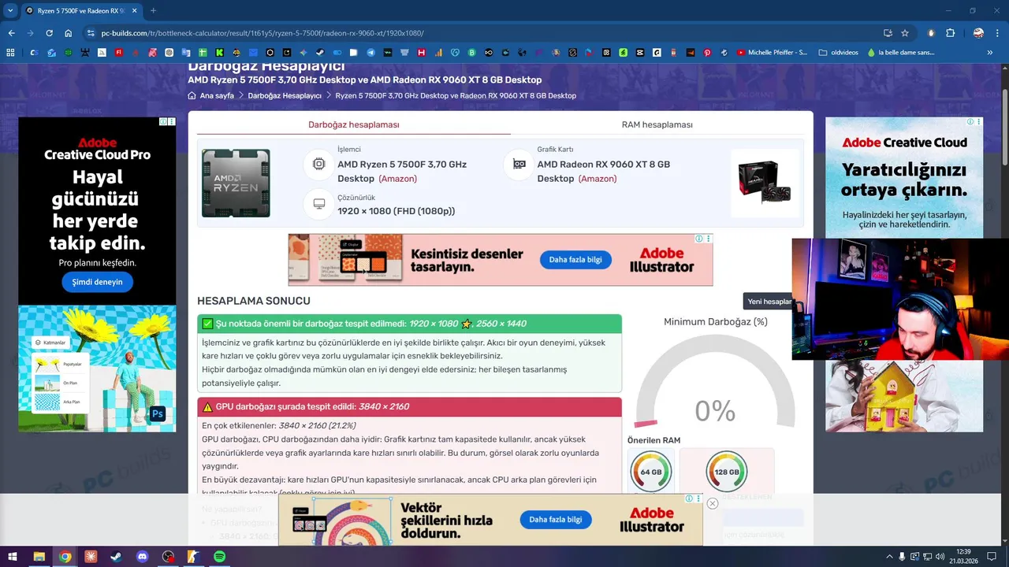Click the browser Forward arrow
The width and height of the screenshot is (1009, 567).
point(30,33)
